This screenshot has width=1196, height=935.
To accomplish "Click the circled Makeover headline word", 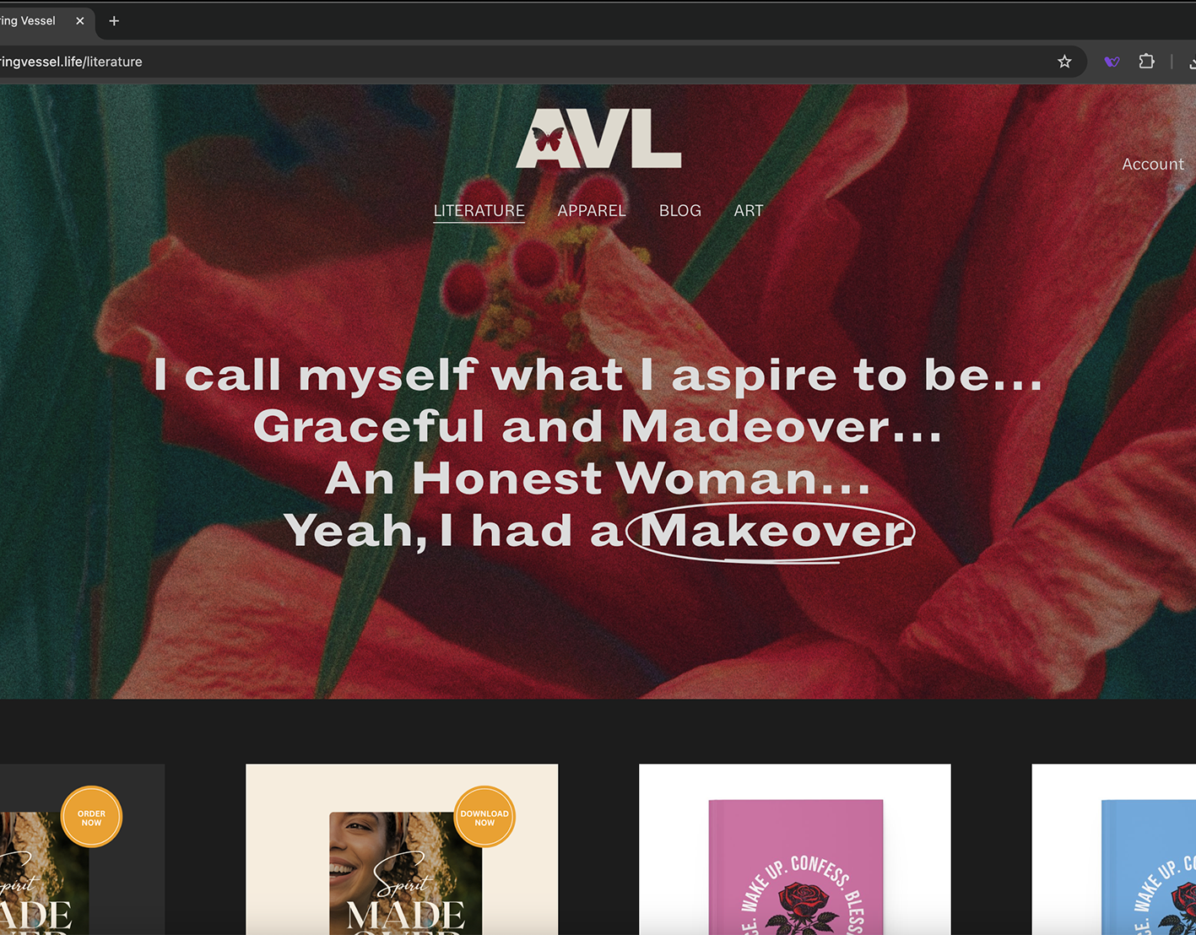I will tap(771, 532).
